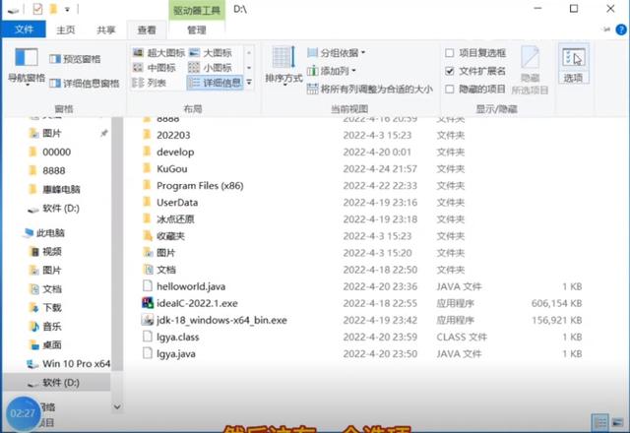Select the 8888 folder in navigation pane
The height and width of the screenshot is (433, 630).
point(53,170)
